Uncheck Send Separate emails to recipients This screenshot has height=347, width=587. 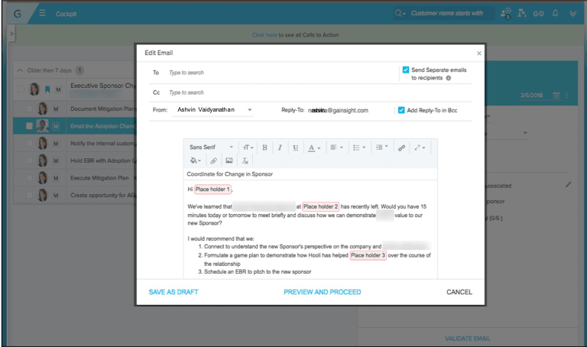406,70
